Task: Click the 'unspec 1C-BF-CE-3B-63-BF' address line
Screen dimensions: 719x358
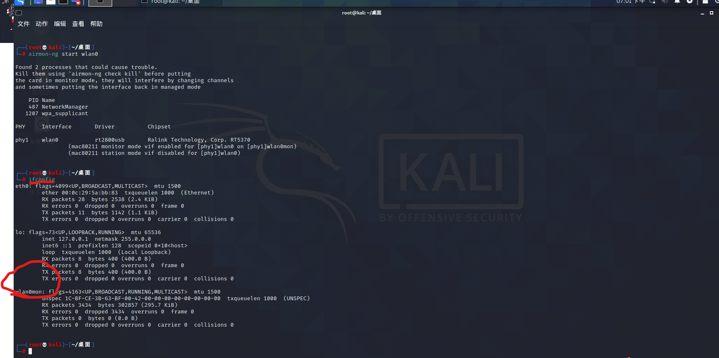Action: point(176,299)
